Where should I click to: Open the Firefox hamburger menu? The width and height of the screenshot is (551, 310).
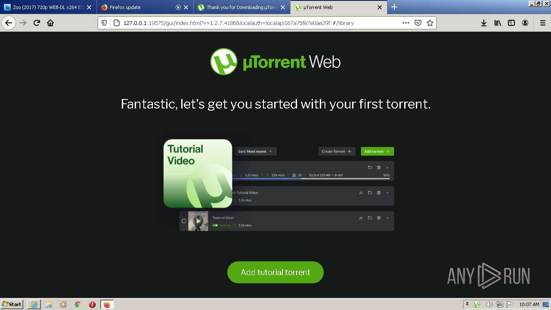point(543,23)
